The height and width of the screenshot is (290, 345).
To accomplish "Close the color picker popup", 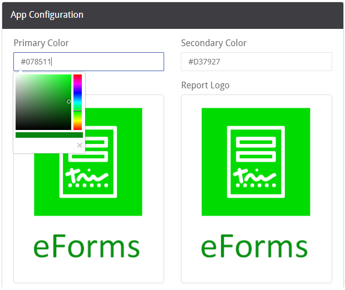I will (80, 145).
